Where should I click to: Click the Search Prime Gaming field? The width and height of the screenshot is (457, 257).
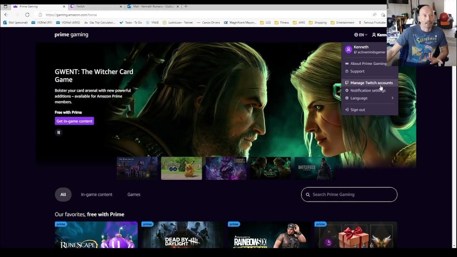tap(349, 195)
